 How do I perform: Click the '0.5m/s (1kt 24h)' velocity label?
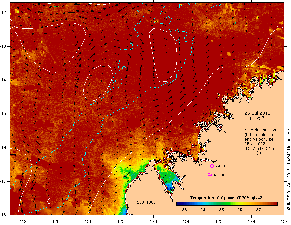click(259, 149)
